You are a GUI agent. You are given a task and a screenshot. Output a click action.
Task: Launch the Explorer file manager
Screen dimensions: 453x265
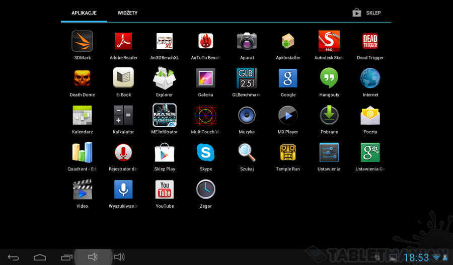pos(165,78)
